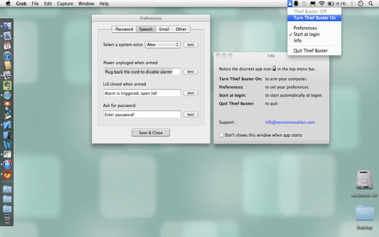The height and width of the screenshot is (237, 379).
Task: Click the Save & Close button
Action: click(x=151, y=133)
